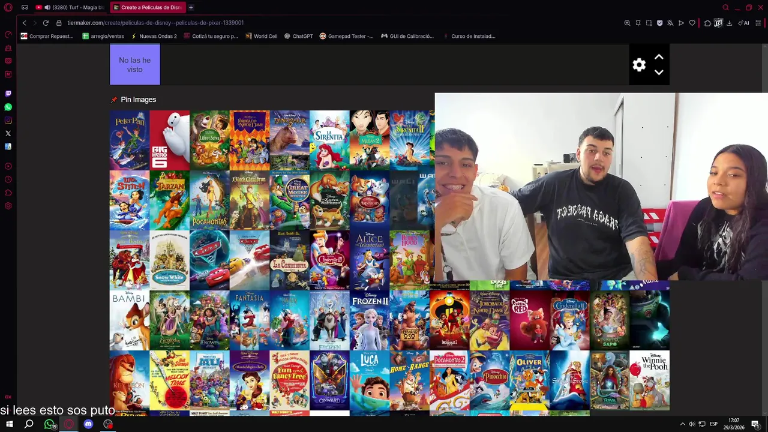Select the Onward poster
The width and height of the screenshot is (768, 432).
pos(329,380)
